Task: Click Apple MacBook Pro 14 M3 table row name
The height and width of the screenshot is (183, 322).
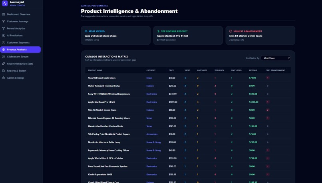Action: (101, 102)
